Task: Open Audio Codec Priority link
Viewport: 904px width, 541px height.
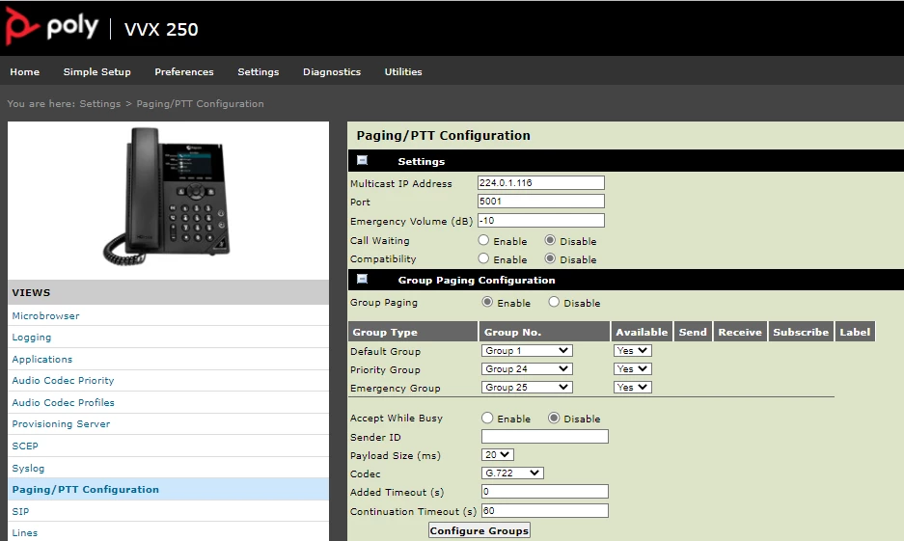Action: tap(63, 380)
